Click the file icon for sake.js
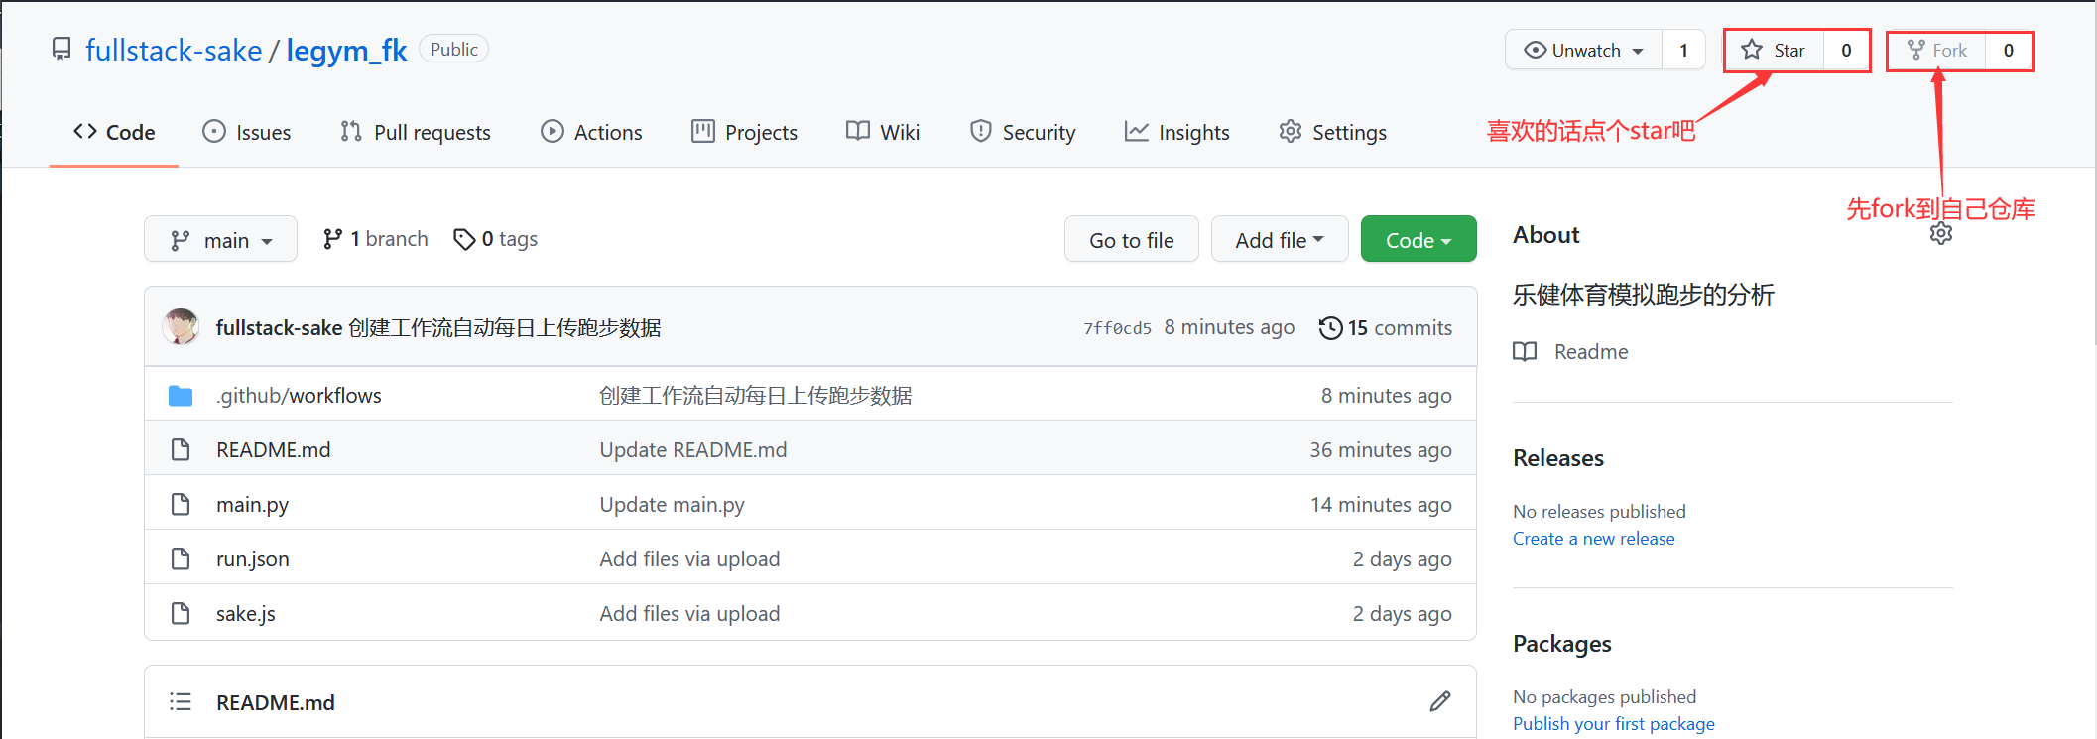Image resolution: width=2097 pixels, height=739 pixels. (x=181, y=614)
